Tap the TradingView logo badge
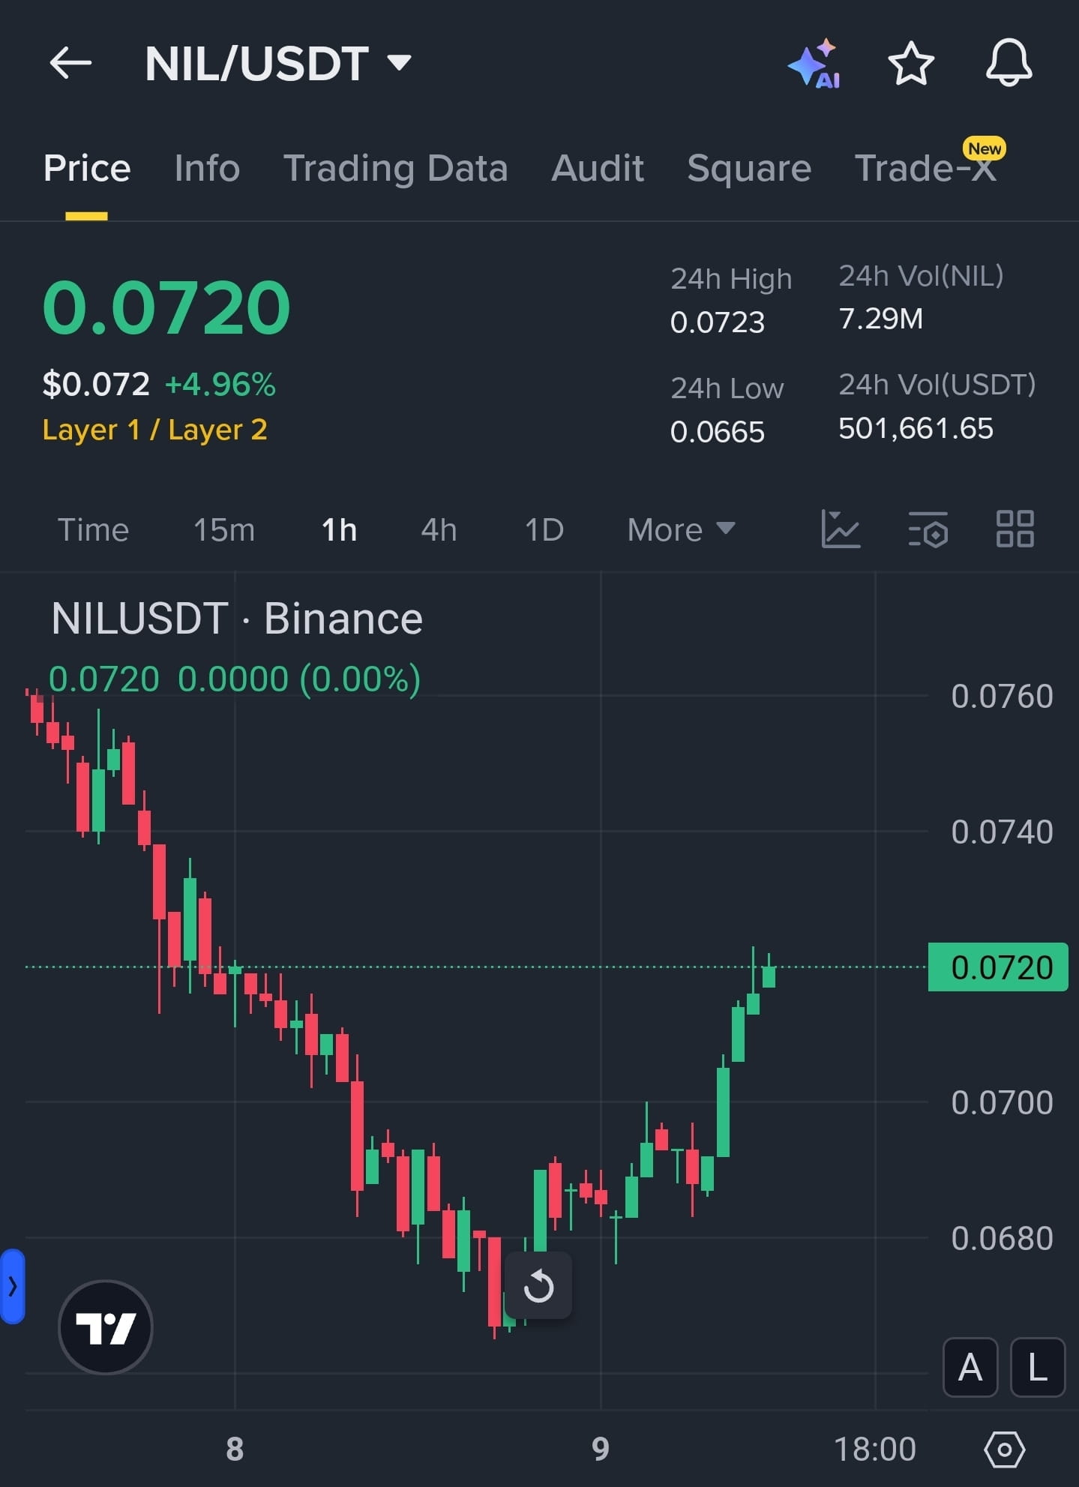This screenshot has width=1079, height=1487. [x=106, y=1328]
